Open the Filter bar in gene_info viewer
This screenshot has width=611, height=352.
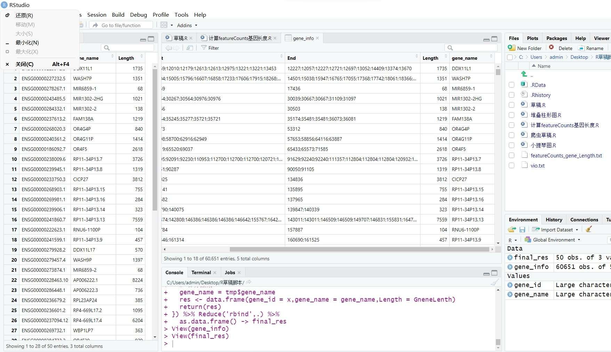point(210,48)
